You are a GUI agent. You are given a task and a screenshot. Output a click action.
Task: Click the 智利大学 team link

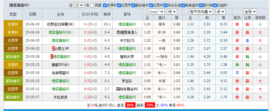click(127, 57)
